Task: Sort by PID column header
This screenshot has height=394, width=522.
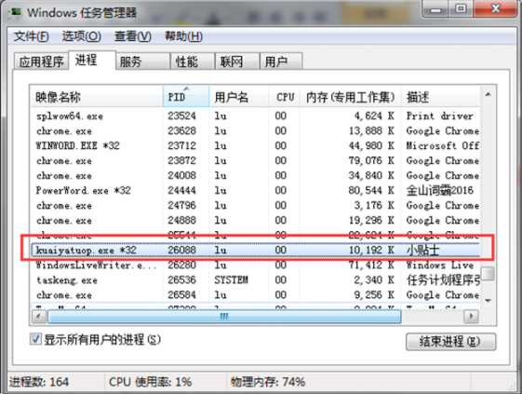Action: [186, 97]
